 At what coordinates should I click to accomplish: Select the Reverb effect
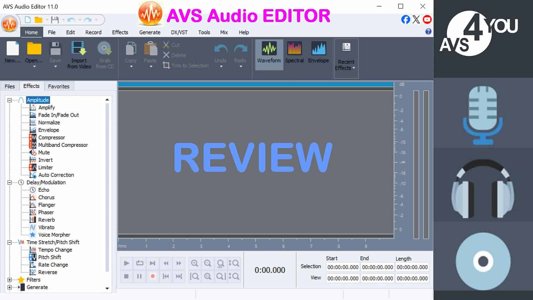(46, 219)
